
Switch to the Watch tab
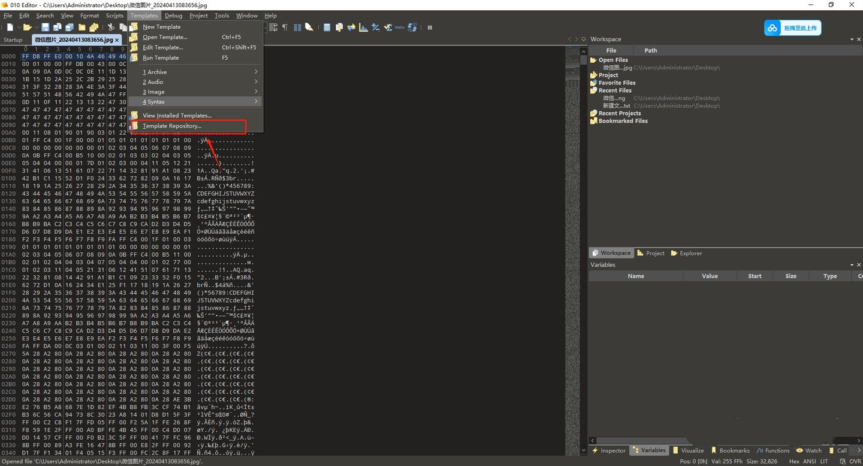[x=809, y=450]
